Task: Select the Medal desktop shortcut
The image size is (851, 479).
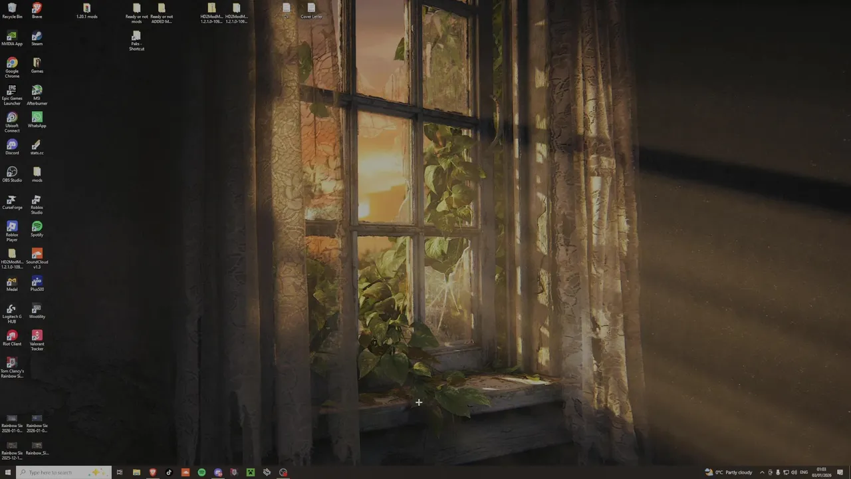Action: coord(12,283)
